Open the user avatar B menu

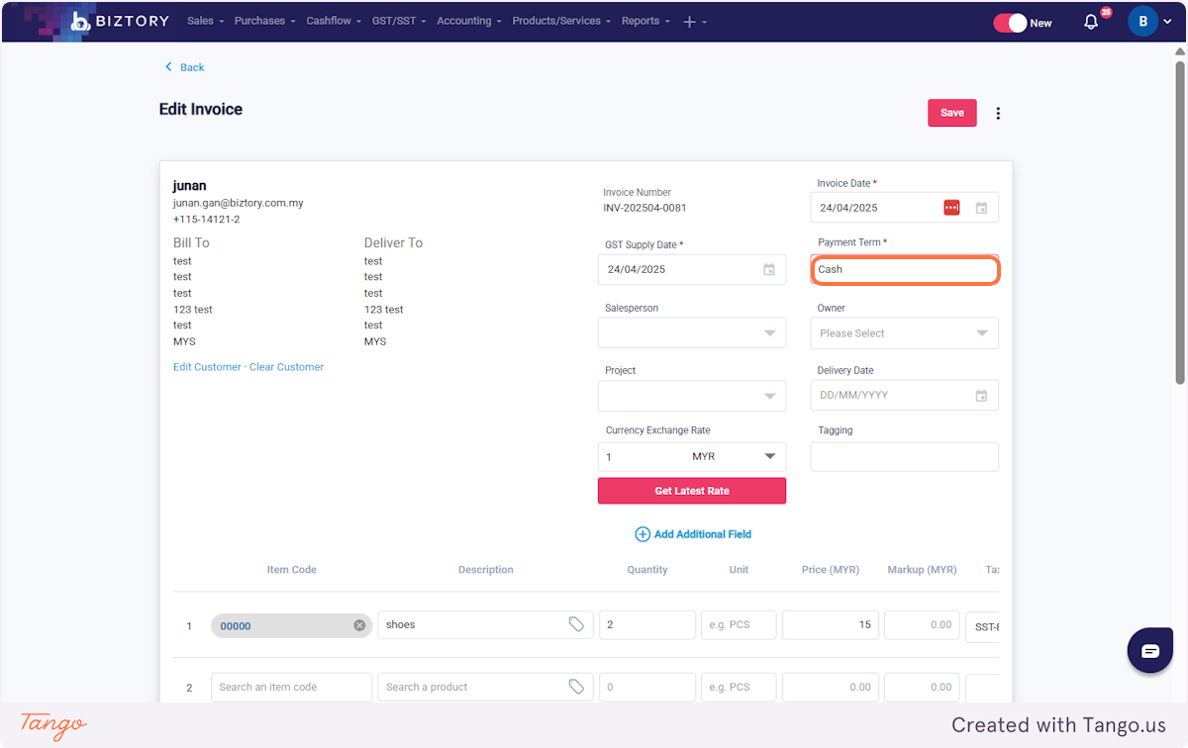point(1143,21)
